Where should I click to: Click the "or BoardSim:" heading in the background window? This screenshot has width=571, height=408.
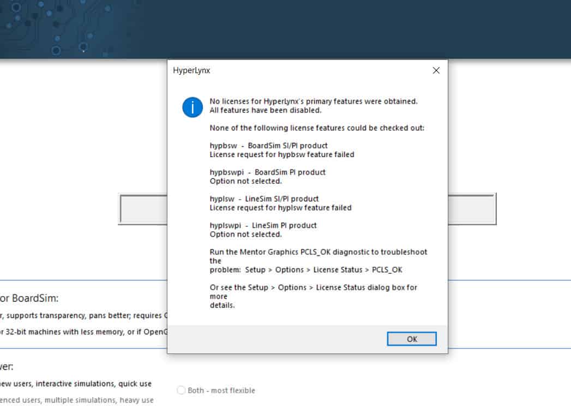29,298
